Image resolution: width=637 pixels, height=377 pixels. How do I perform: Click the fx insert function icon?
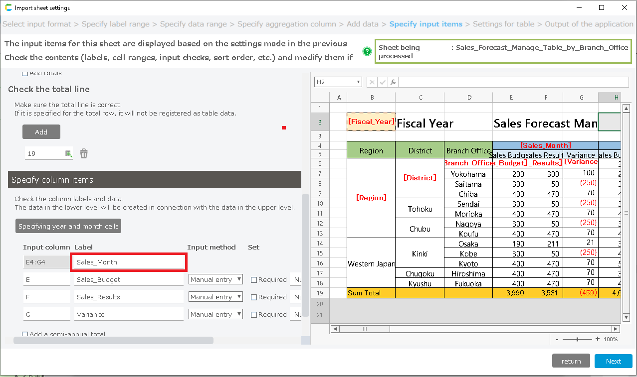tap(393, 82)
